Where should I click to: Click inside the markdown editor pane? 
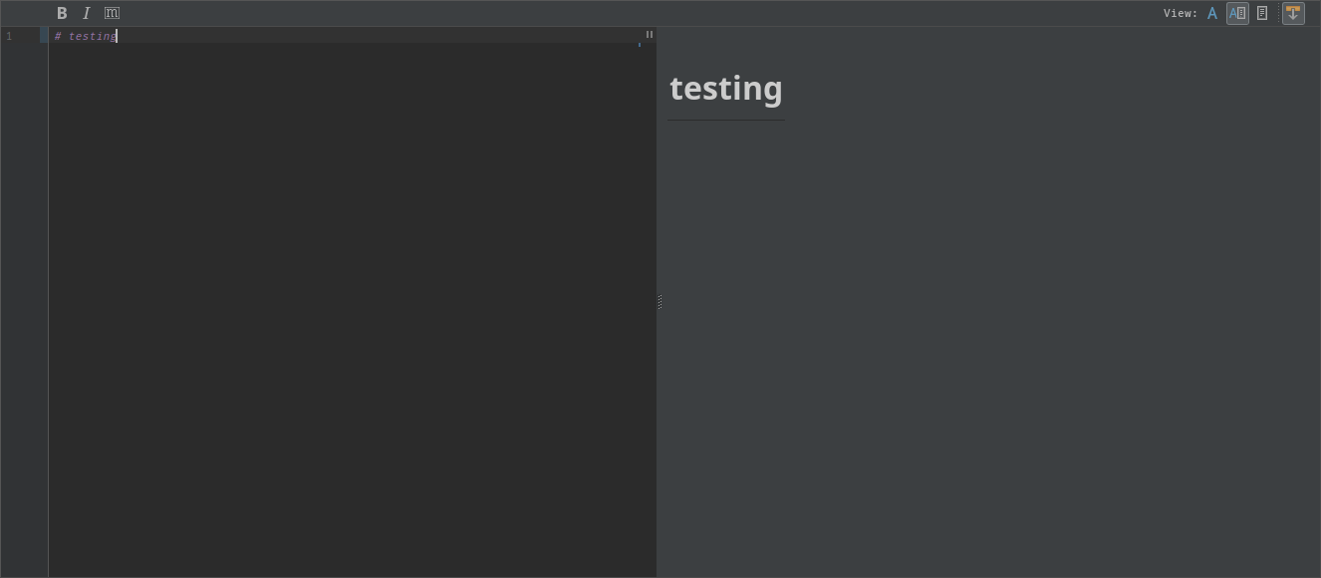pos(349,299)
